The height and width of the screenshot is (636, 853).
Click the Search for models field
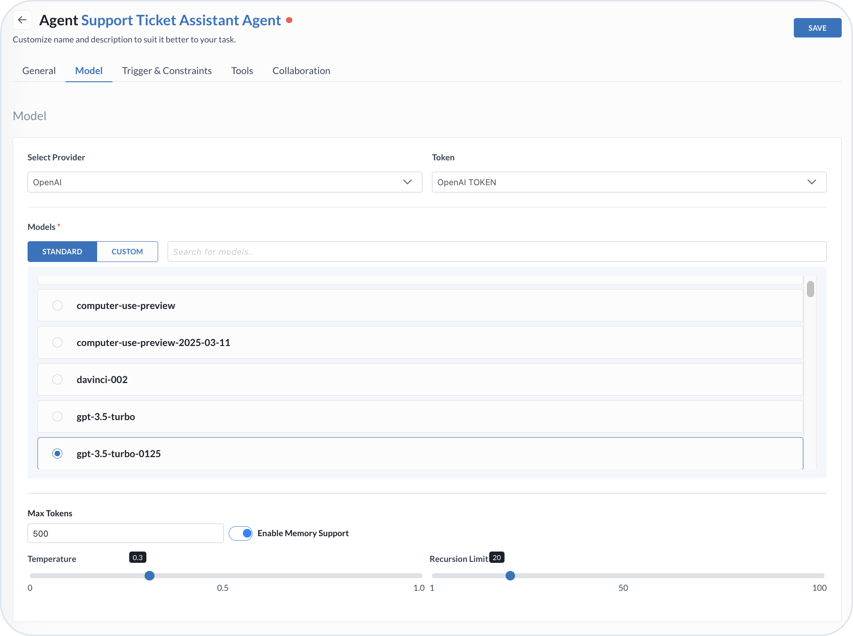point(497,252)
